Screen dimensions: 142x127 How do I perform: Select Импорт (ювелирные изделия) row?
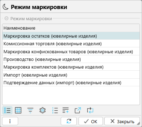pyautogui.click(x=71, y=75)
